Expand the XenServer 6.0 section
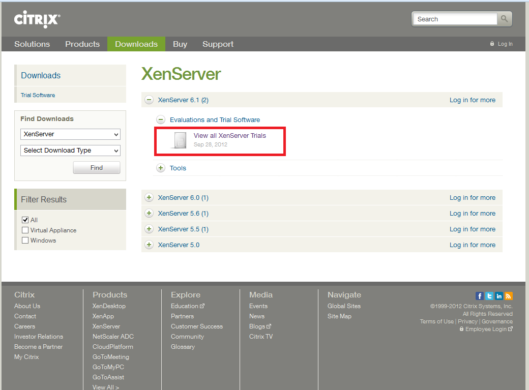 149,197
